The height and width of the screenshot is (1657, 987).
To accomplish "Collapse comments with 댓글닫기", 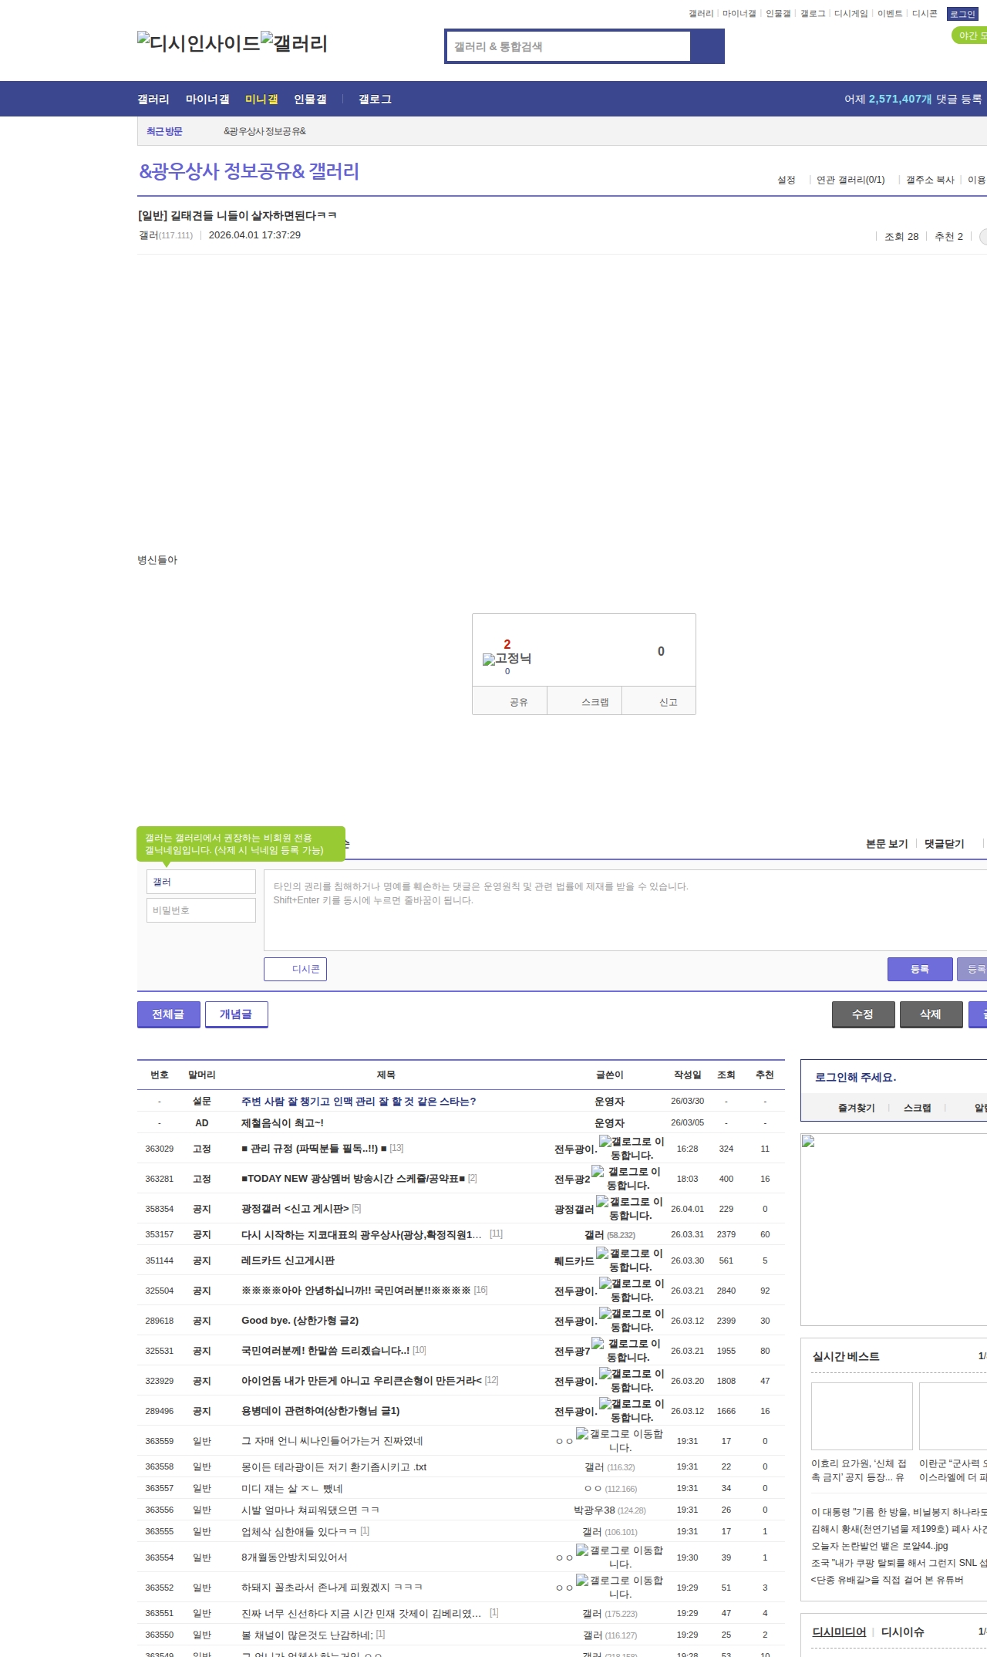I will coord(944,844).
